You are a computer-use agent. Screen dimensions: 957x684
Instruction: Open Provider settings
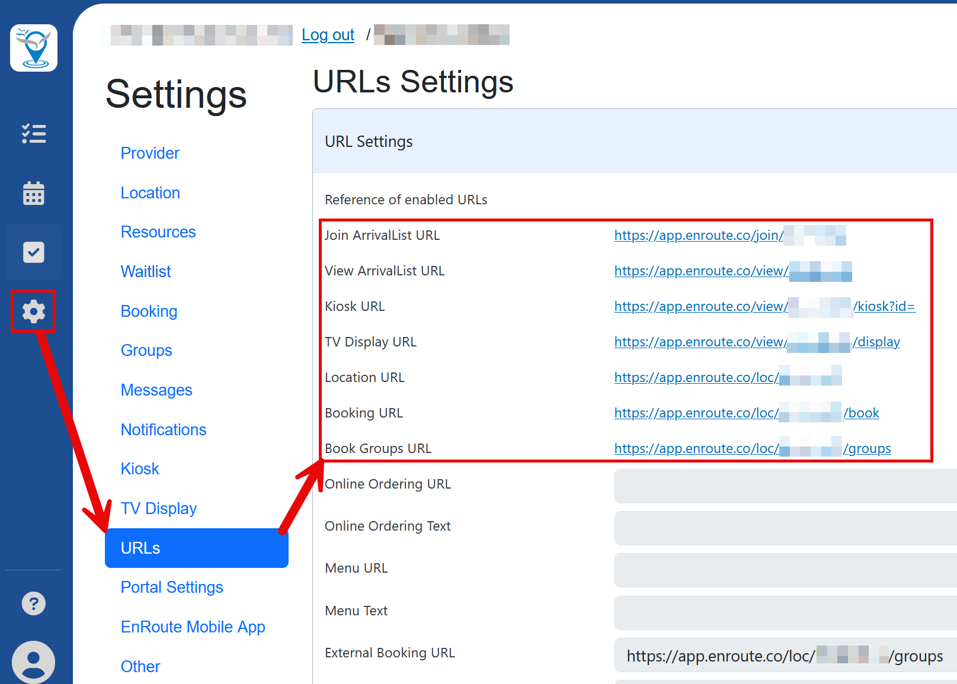(150, 153)
